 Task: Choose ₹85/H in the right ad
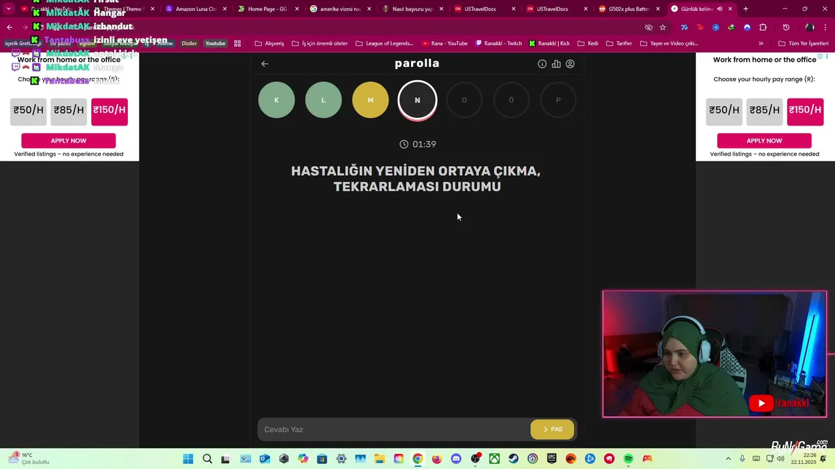pos(765,111)
